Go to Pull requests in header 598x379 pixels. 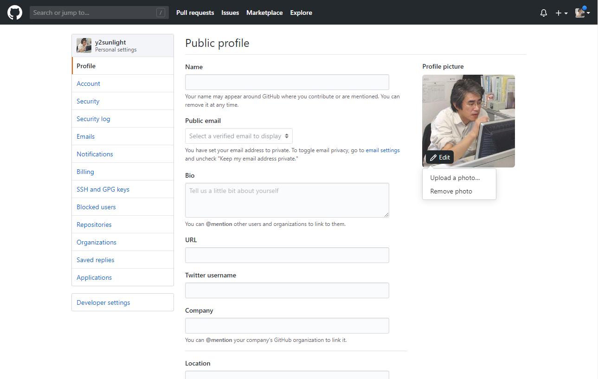coord(195,13)
